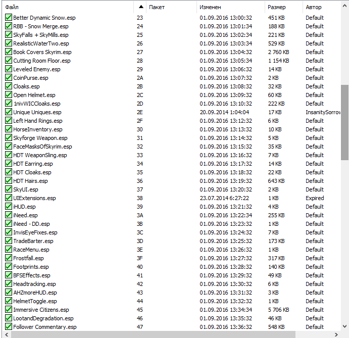
Task: Select the CoinPurse.esp file
Action: tap(31, 78)
